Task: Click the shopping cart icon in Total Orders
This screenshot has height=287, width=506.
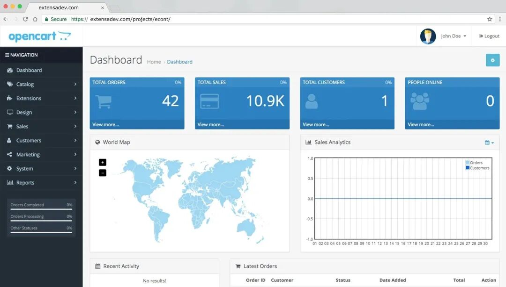Action: coord(104,102)
